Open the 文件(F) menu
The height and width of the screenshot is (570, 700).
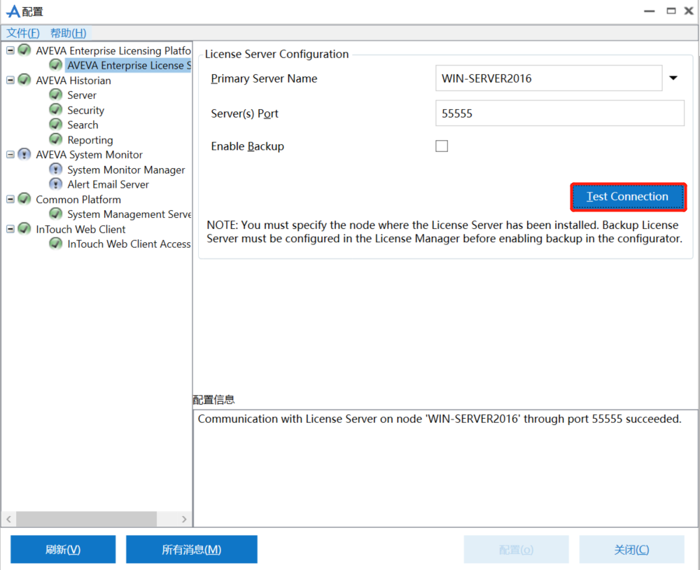click(x=23, y=33)
